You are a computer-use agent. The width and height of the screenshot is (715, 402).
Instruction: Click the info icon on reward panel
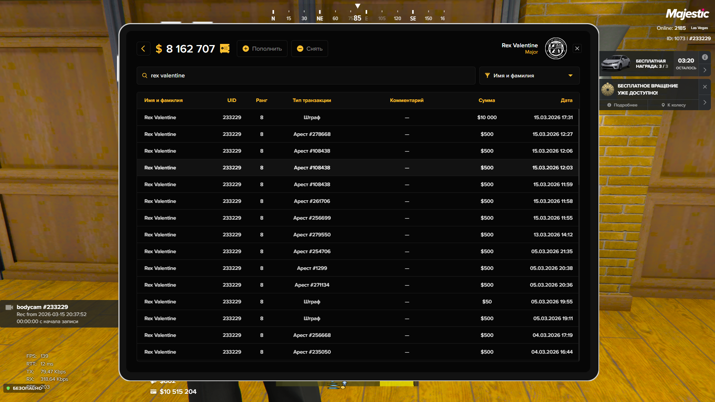coord(705,57)
